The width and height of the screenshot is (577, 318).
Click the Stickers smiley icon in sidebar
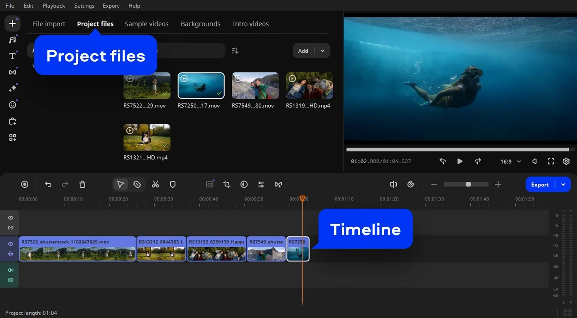coord(12,105)
